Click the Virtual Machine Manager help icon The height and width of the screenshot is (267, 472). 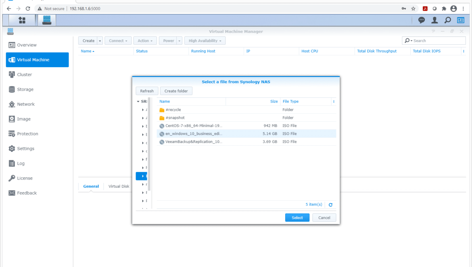(x=433, y=31)
